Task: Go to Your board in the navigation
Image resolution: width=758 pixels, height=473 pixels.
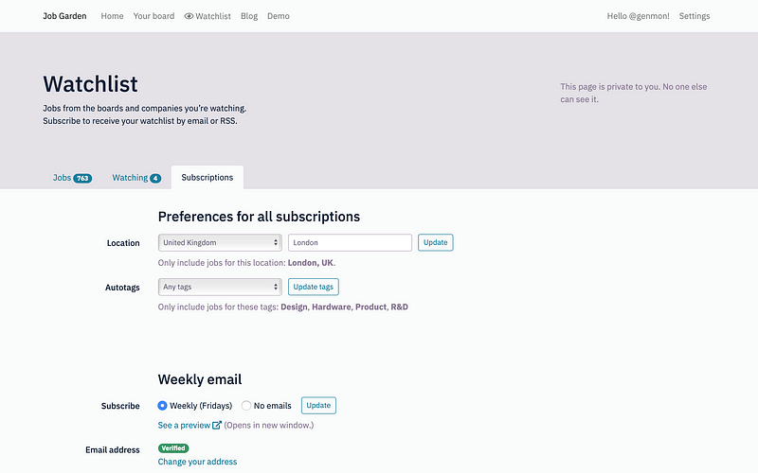Action: point(153,16)
